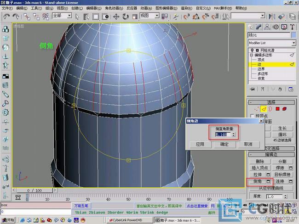This screenshot has width=299, height=224.
Task: Toggle Angle Snap in the toolbar
Action: click(x=196, y=17)
